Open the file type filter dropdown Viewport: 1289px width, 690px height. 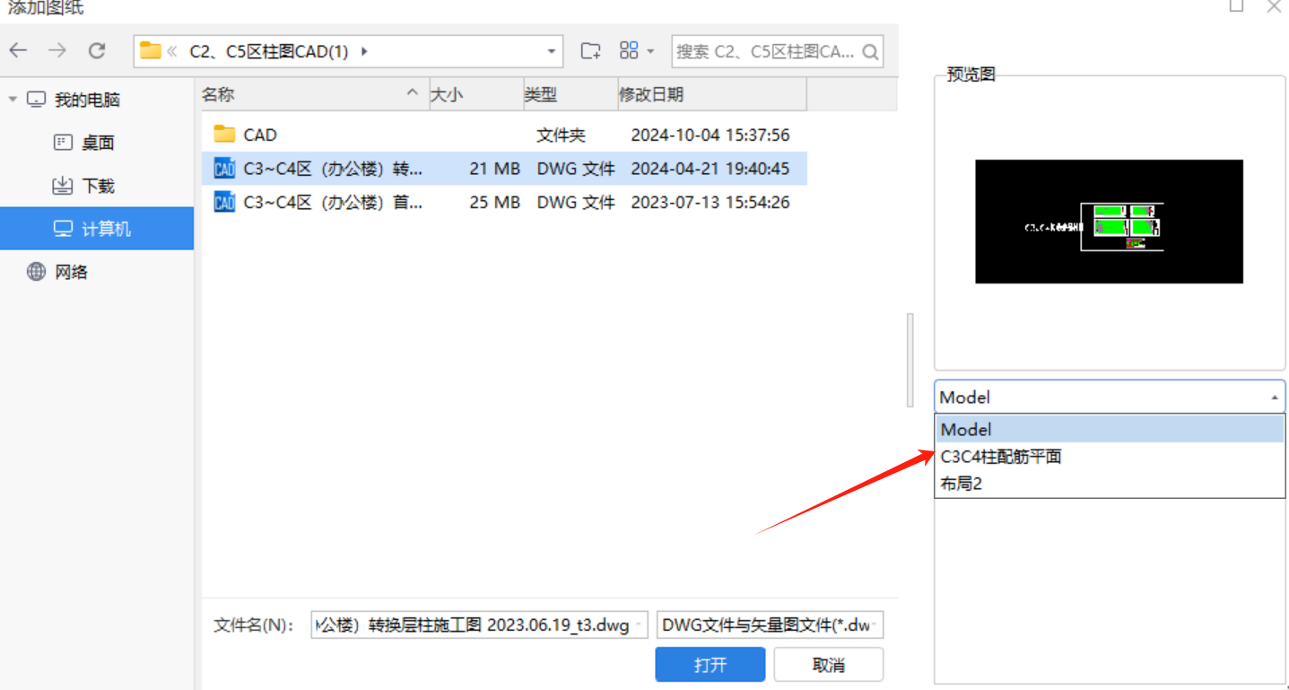876,625
